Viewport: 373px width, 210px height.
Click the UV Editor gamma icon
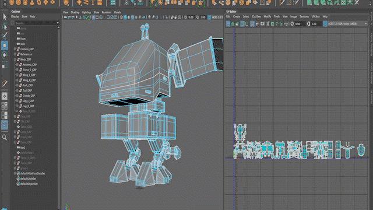click(308, 24)
